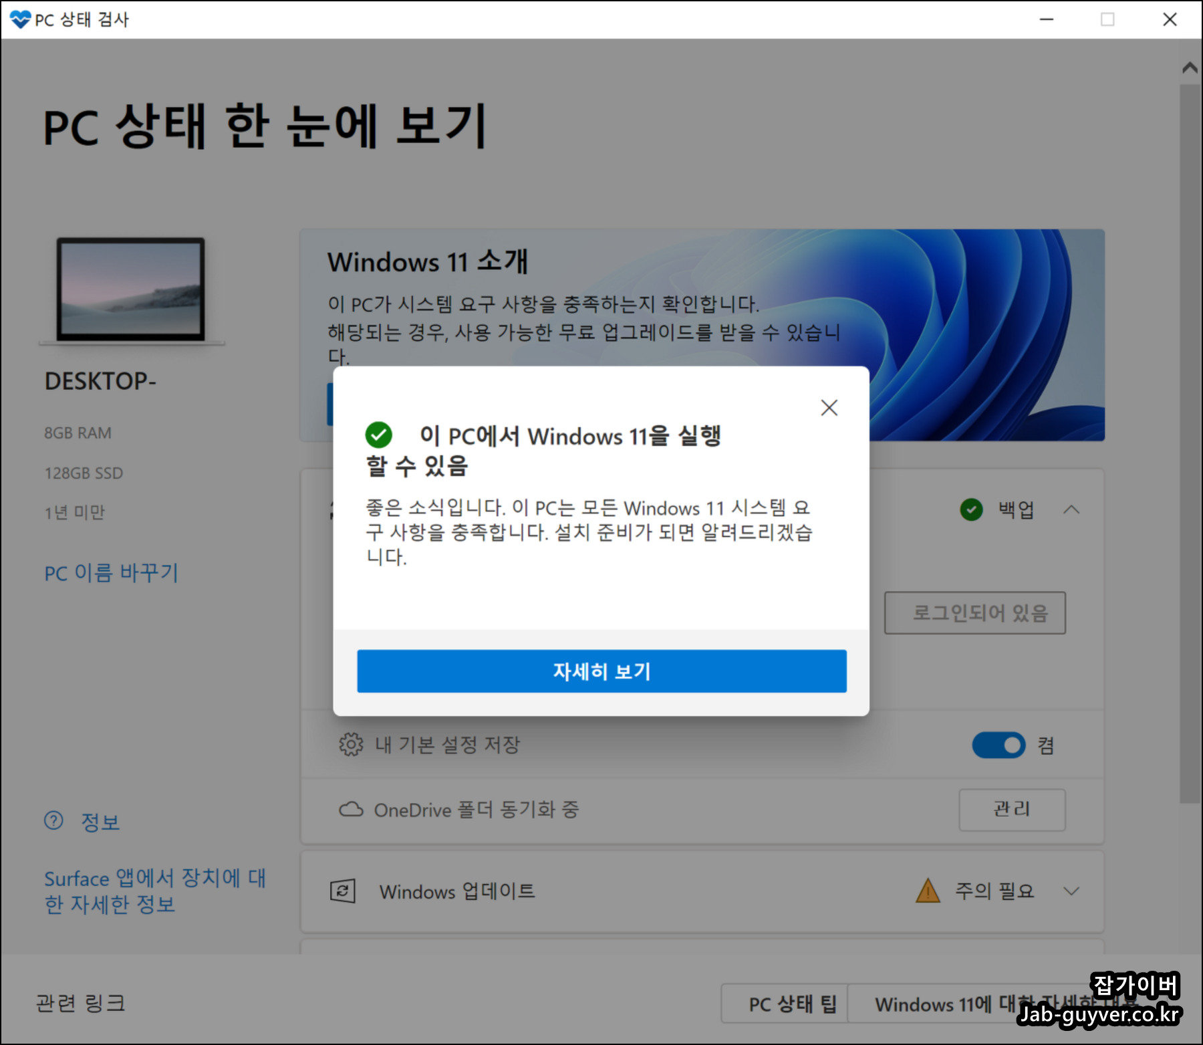Screen dimensions: 1203x1045
Task: Click the 128GB SSD text
Action: click(x=84, y=473)
